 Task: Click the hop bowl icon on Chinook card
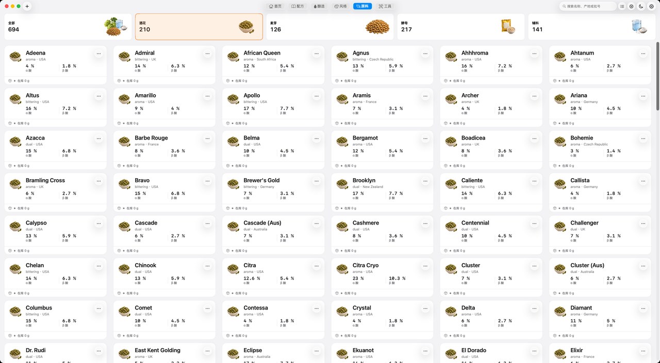tap(124, 269)
